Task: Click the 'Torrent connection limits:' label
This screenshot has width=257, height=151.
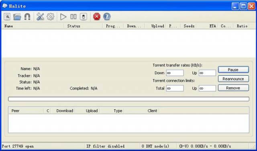Action: (x=174, y=81)
